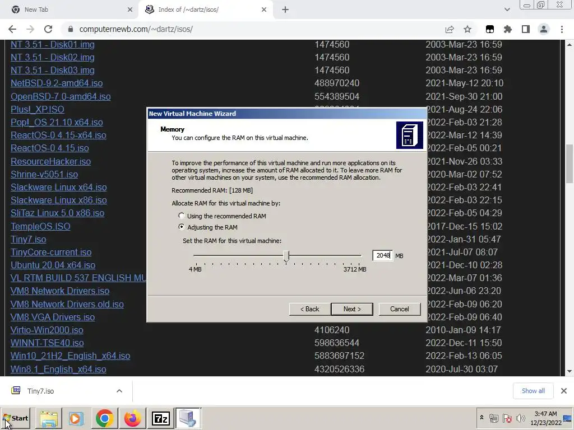Viewport: 574px width, 430px height.
Task: Expand Tiny7.iso download options chevron
Action: coord(119,391)
